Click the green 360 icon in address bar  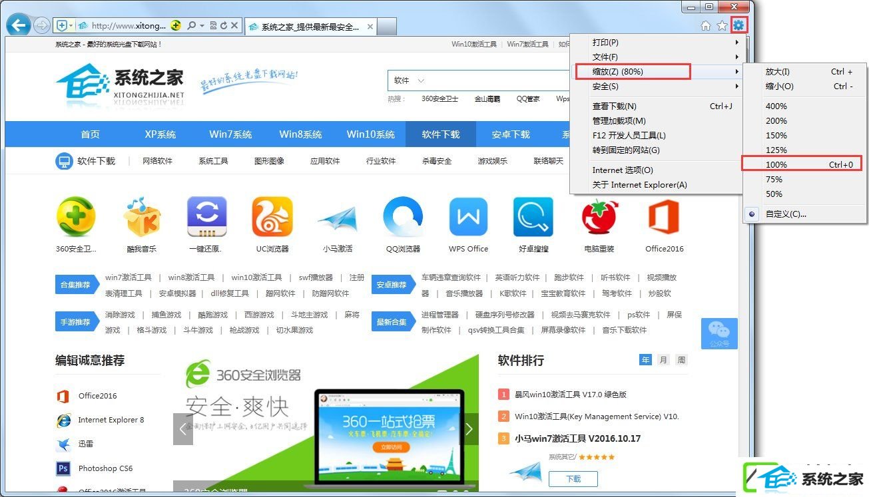pos(176,26)
